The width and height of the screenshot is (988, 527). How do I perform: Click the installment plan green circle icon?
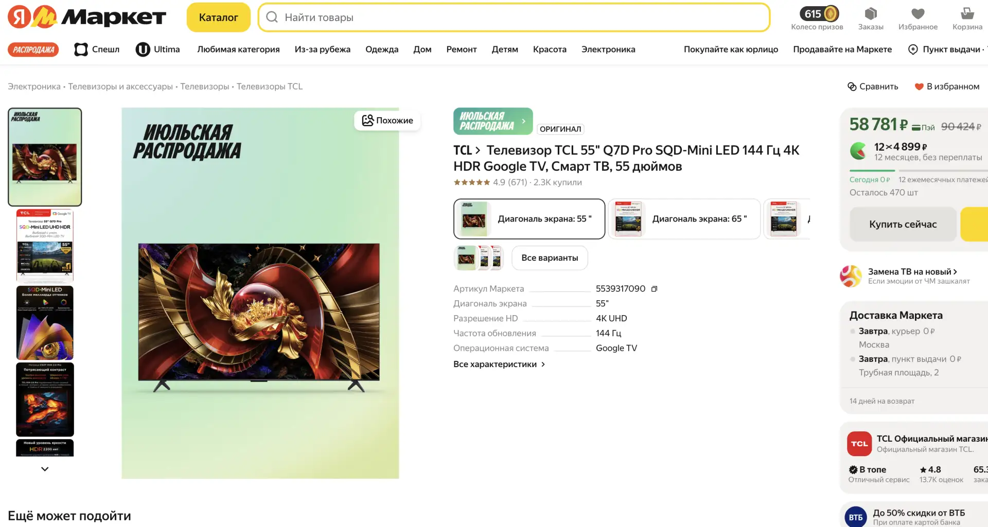point(858,151)
